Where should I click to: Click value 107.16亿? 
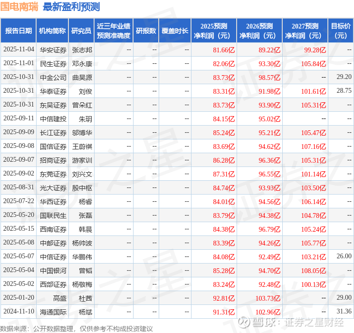click(313, 147)
